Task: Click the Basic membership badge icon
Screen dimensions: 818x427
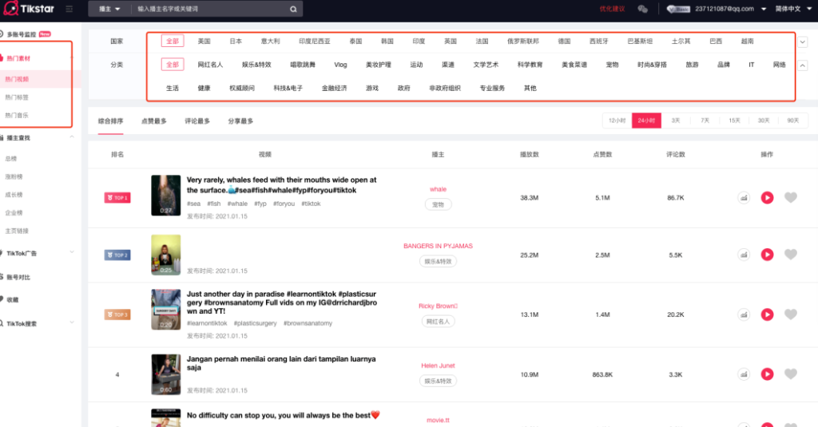Action: click(678, 9)
